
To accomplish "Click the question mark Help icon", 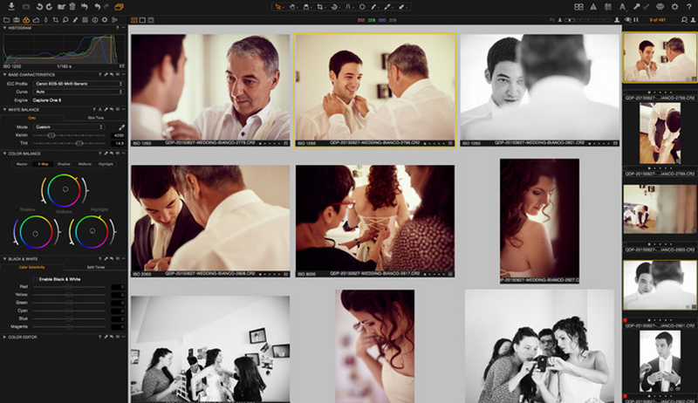I will 689,7.
